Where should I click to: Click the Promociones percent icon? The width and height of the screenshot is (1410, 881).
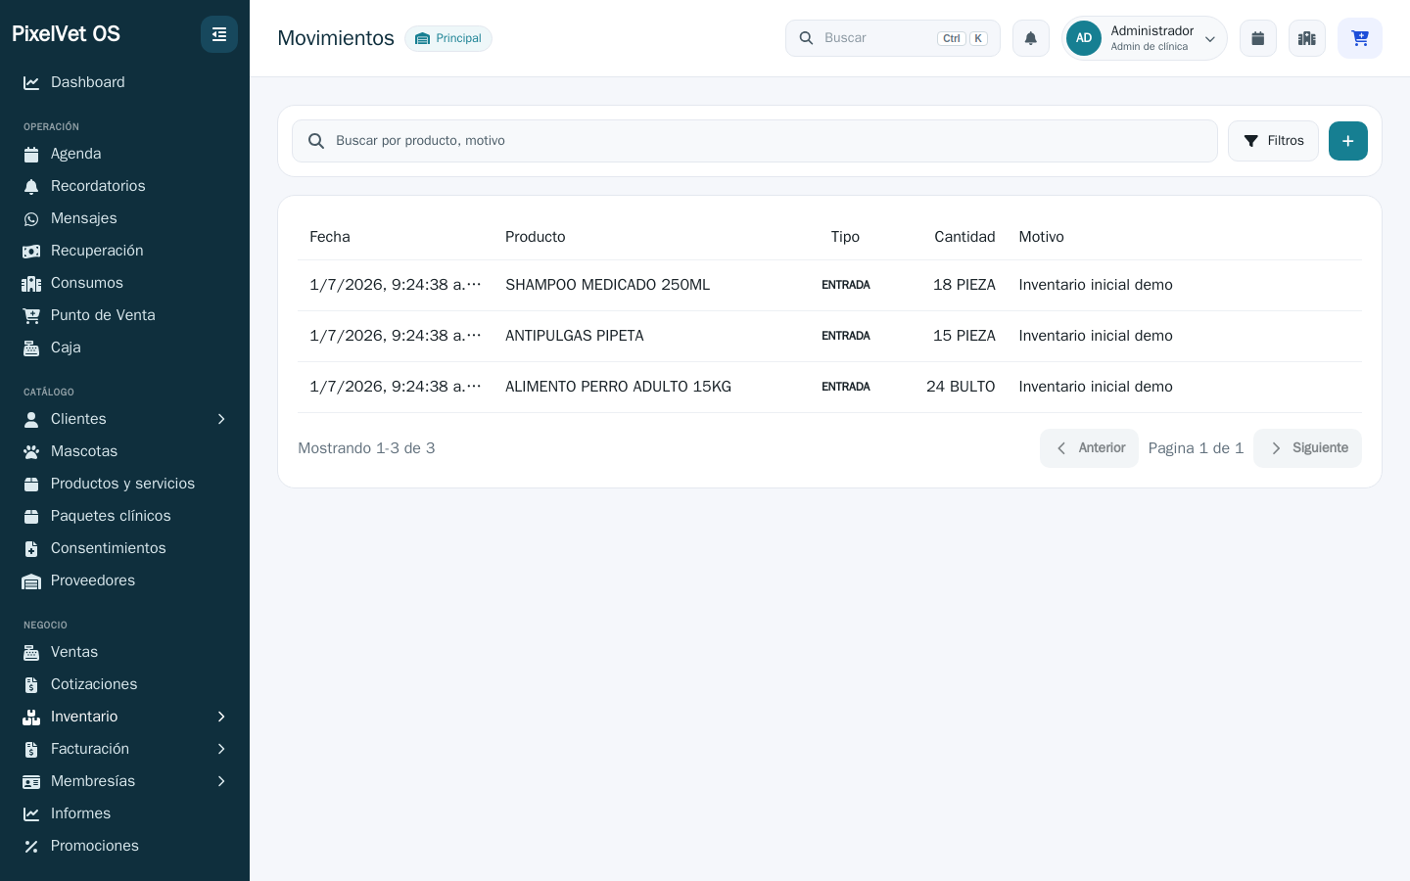pos(31,847)
